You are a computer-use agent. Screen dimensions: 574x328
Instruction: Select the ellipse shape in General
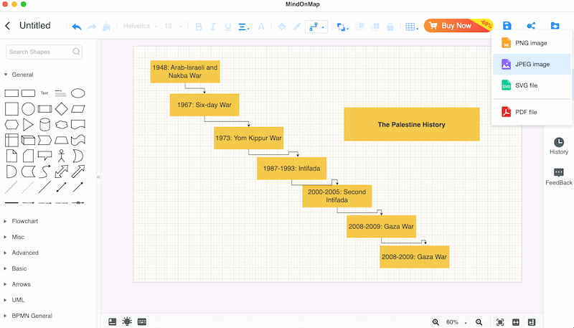click(77, 93)
